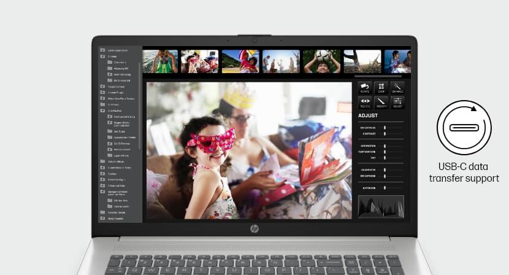Click the Tint slider handle
Viewport: 509px width, 275px height.
tap(385, 157)
